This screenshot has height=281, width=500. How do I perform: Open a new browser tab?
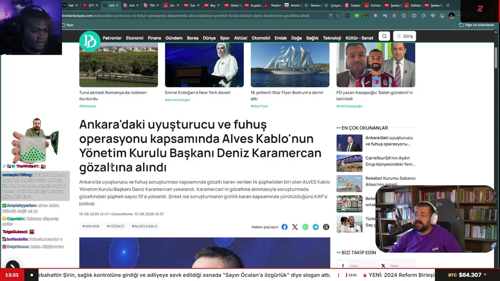pos(448,5)
